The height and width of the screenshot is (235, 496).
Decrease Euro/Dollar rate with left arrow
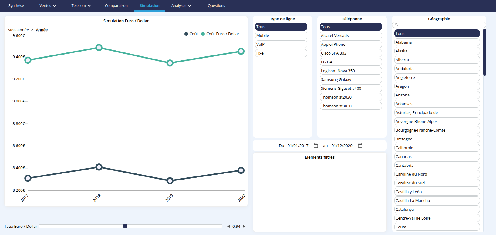click(x=228, y=227)
